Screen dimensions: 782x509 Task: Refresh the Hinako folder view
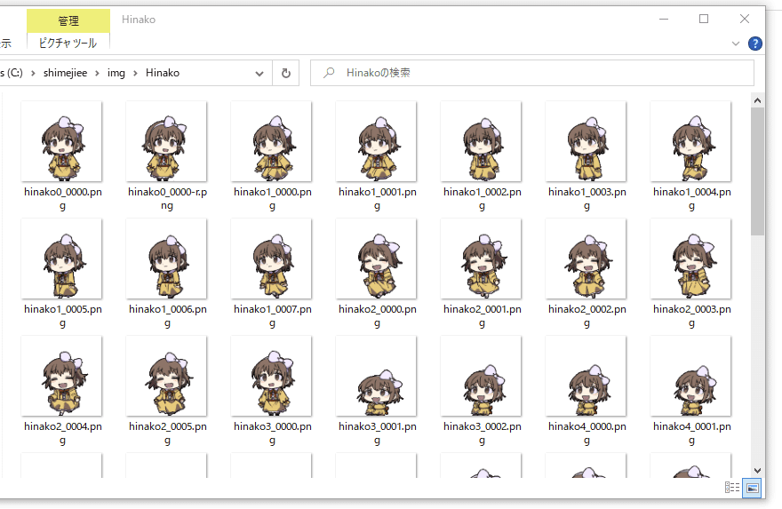pos(286,73)
